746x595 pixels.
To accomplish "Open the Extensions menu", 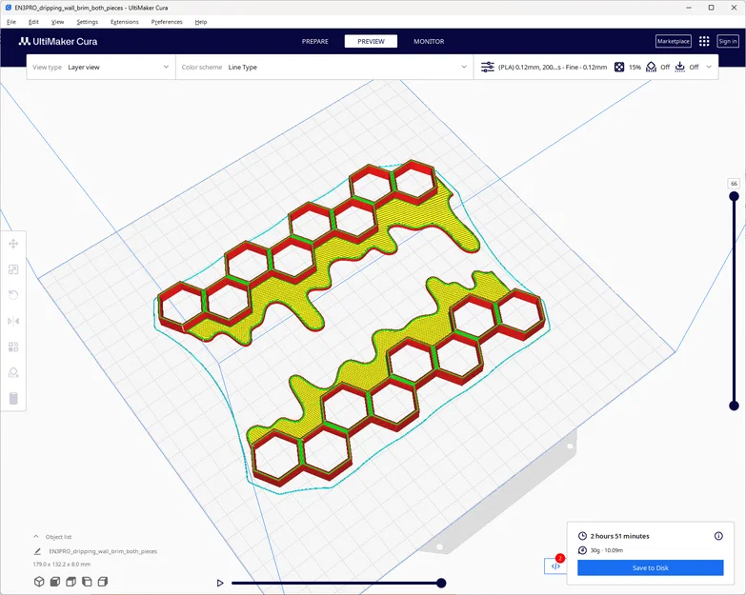I will pyautogui.click(x=125, y=22).
